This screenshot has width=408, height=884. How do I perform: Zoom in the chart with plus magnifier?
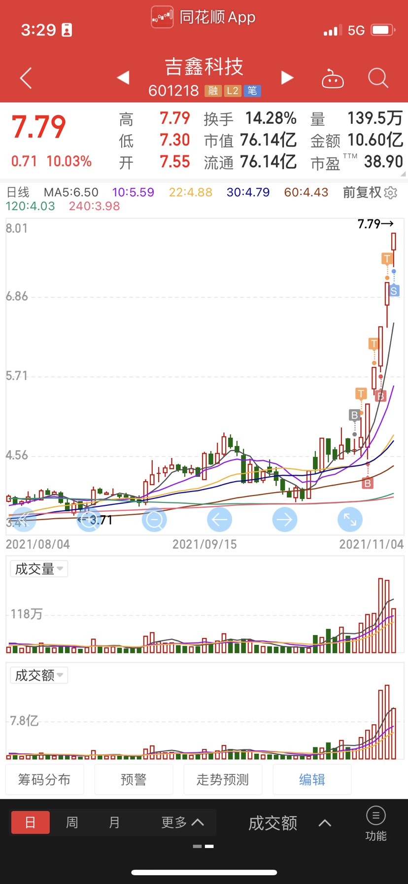[89, 519]
